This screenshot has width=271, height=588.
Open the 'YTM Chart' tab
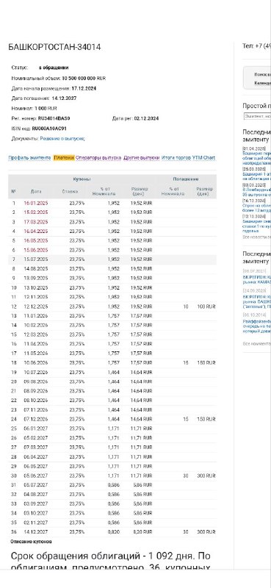pyautogui.click(x=203, y=158)
